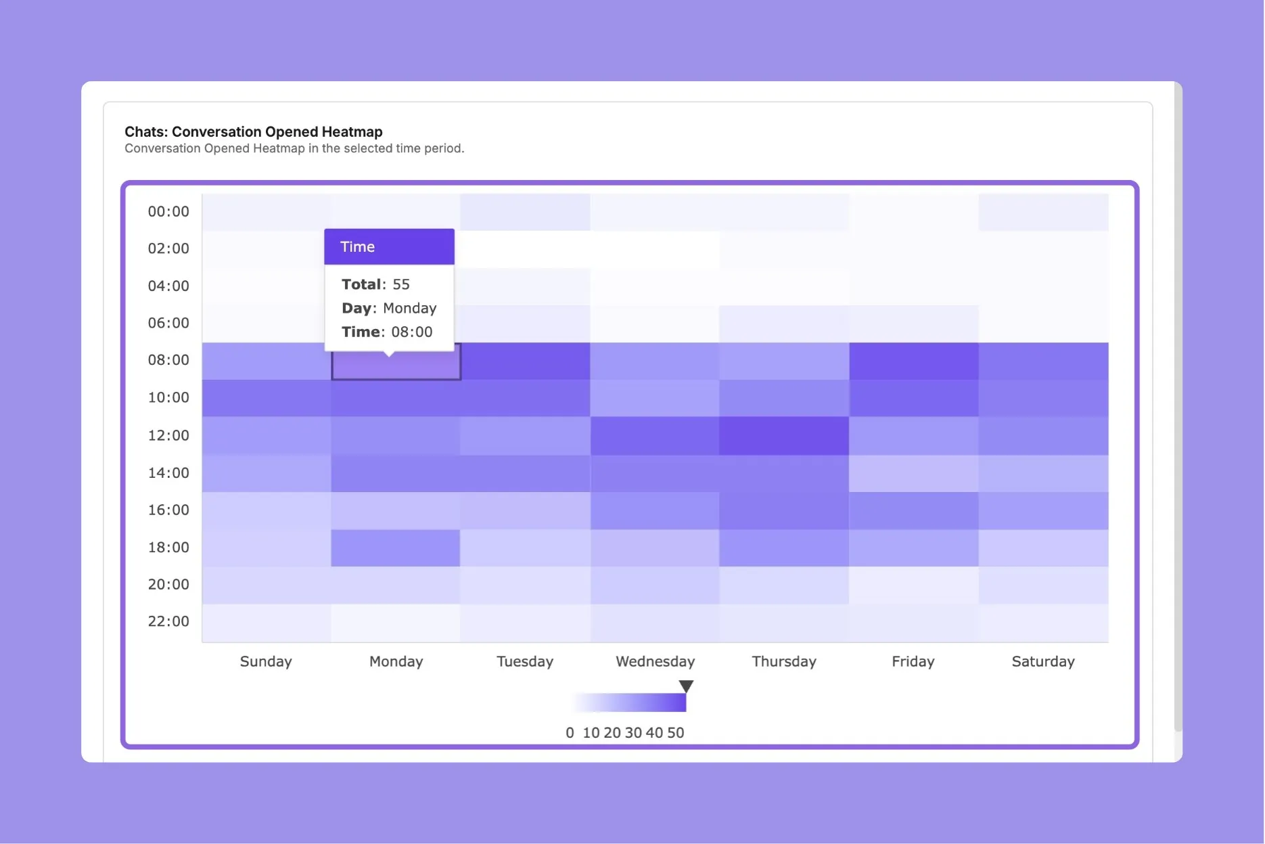Click the 00:00 time axis label

pos(168,212)
